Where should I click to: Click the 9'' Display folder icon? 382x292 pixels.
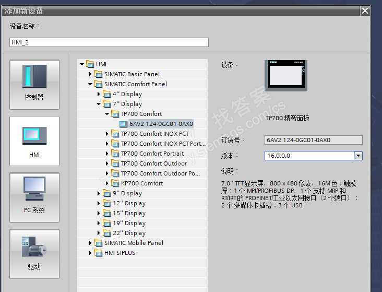(x=106, y=193)
